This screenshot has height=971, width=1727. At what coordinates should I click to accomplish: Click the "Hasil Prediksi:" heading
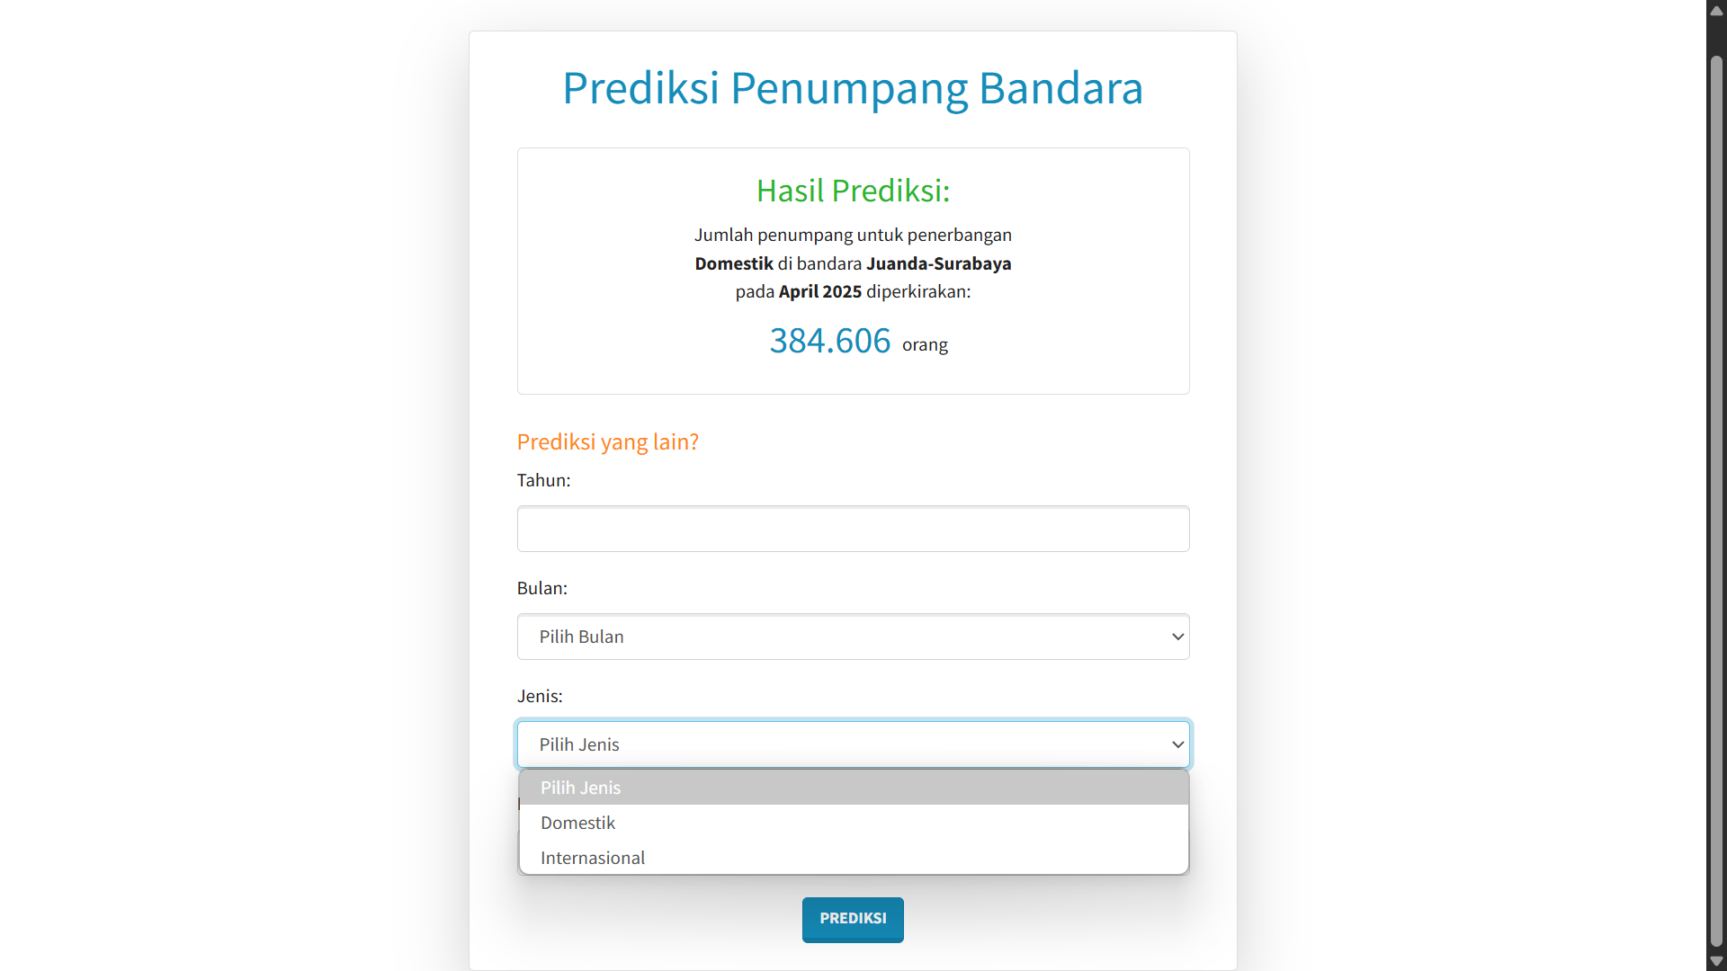[x=852, y=190]
